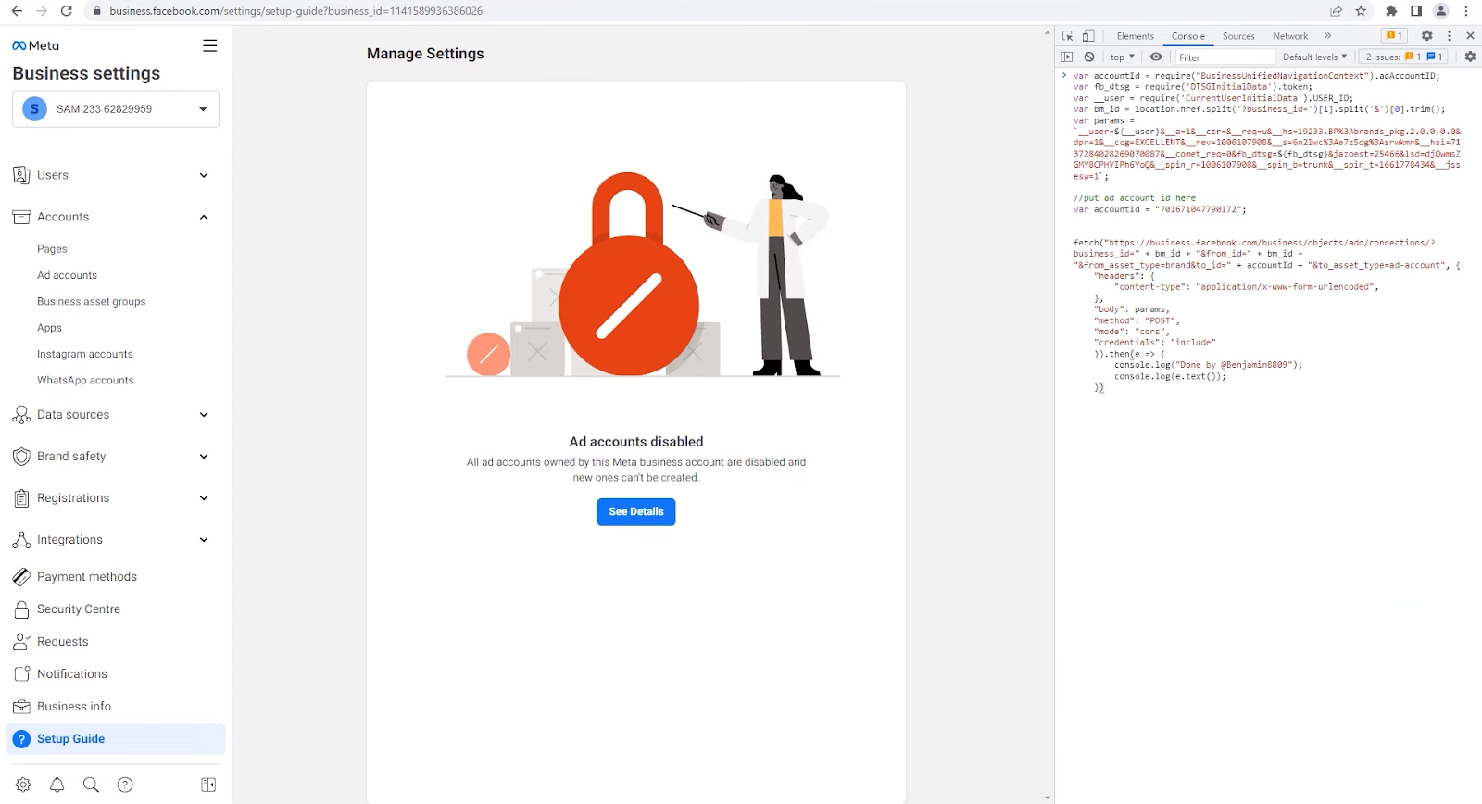Viewport: 1482px width, 804px height.
Task: Click the browser address bar
Action: click(704, 11)
